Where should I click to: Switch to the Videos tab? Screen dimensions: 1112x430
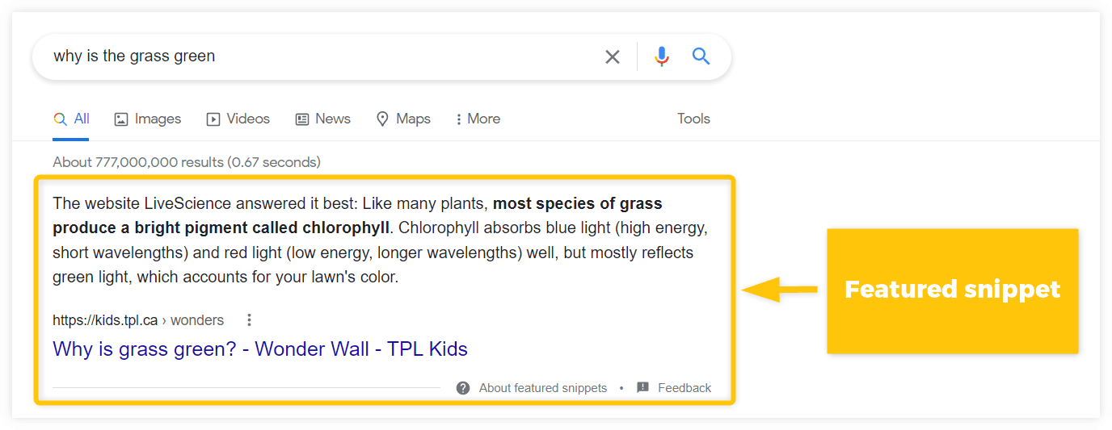click(248, 119)
